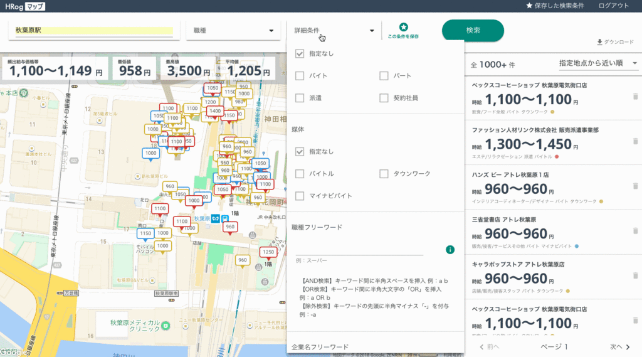Click the 全 1000+ 件 result count
This screenshot has width=642, height=357.
(x=493, y=65)
